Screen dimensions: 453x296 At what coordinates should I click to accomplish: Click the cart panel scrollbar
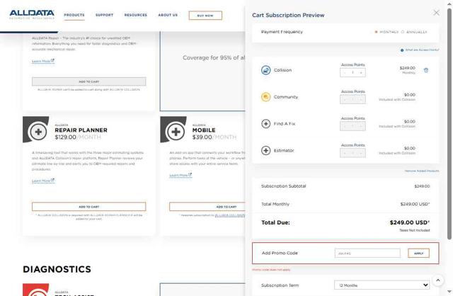[449, 125]
